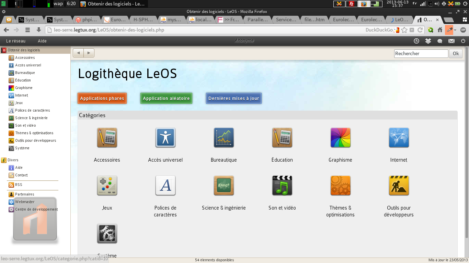
Task: Open the Graphisme color wheel icon
Action: tap(341, 138)
